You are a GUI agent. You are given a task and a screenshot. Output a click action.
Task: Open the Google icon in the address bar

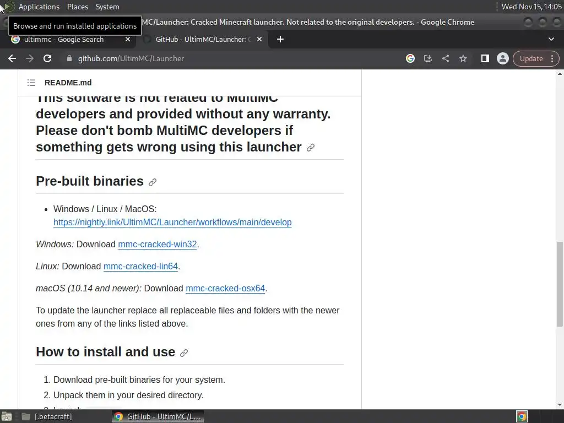tap(410, 58)
